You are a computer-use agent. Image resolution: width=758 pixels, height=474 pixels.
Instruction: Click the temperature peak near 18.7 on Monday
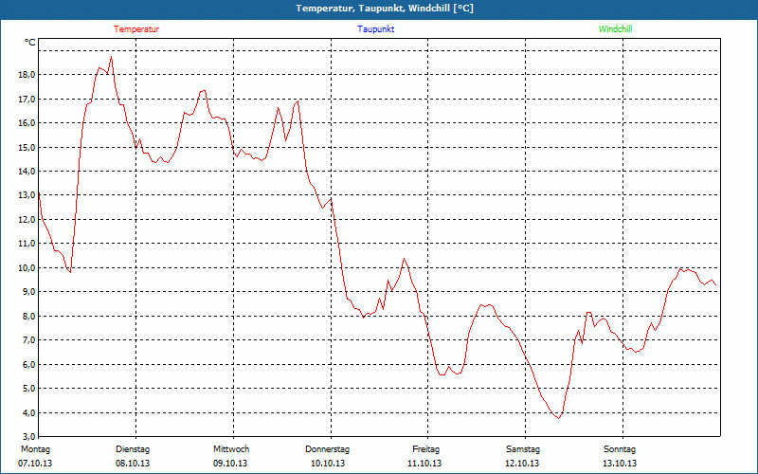tap(112, 57)
